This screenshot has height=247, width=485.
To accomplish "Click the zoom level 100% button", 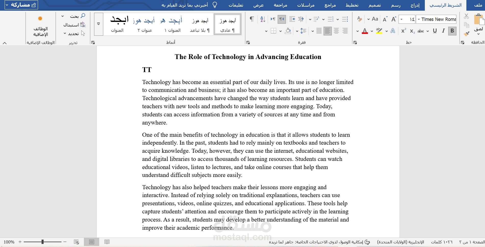I will point(9,242).
